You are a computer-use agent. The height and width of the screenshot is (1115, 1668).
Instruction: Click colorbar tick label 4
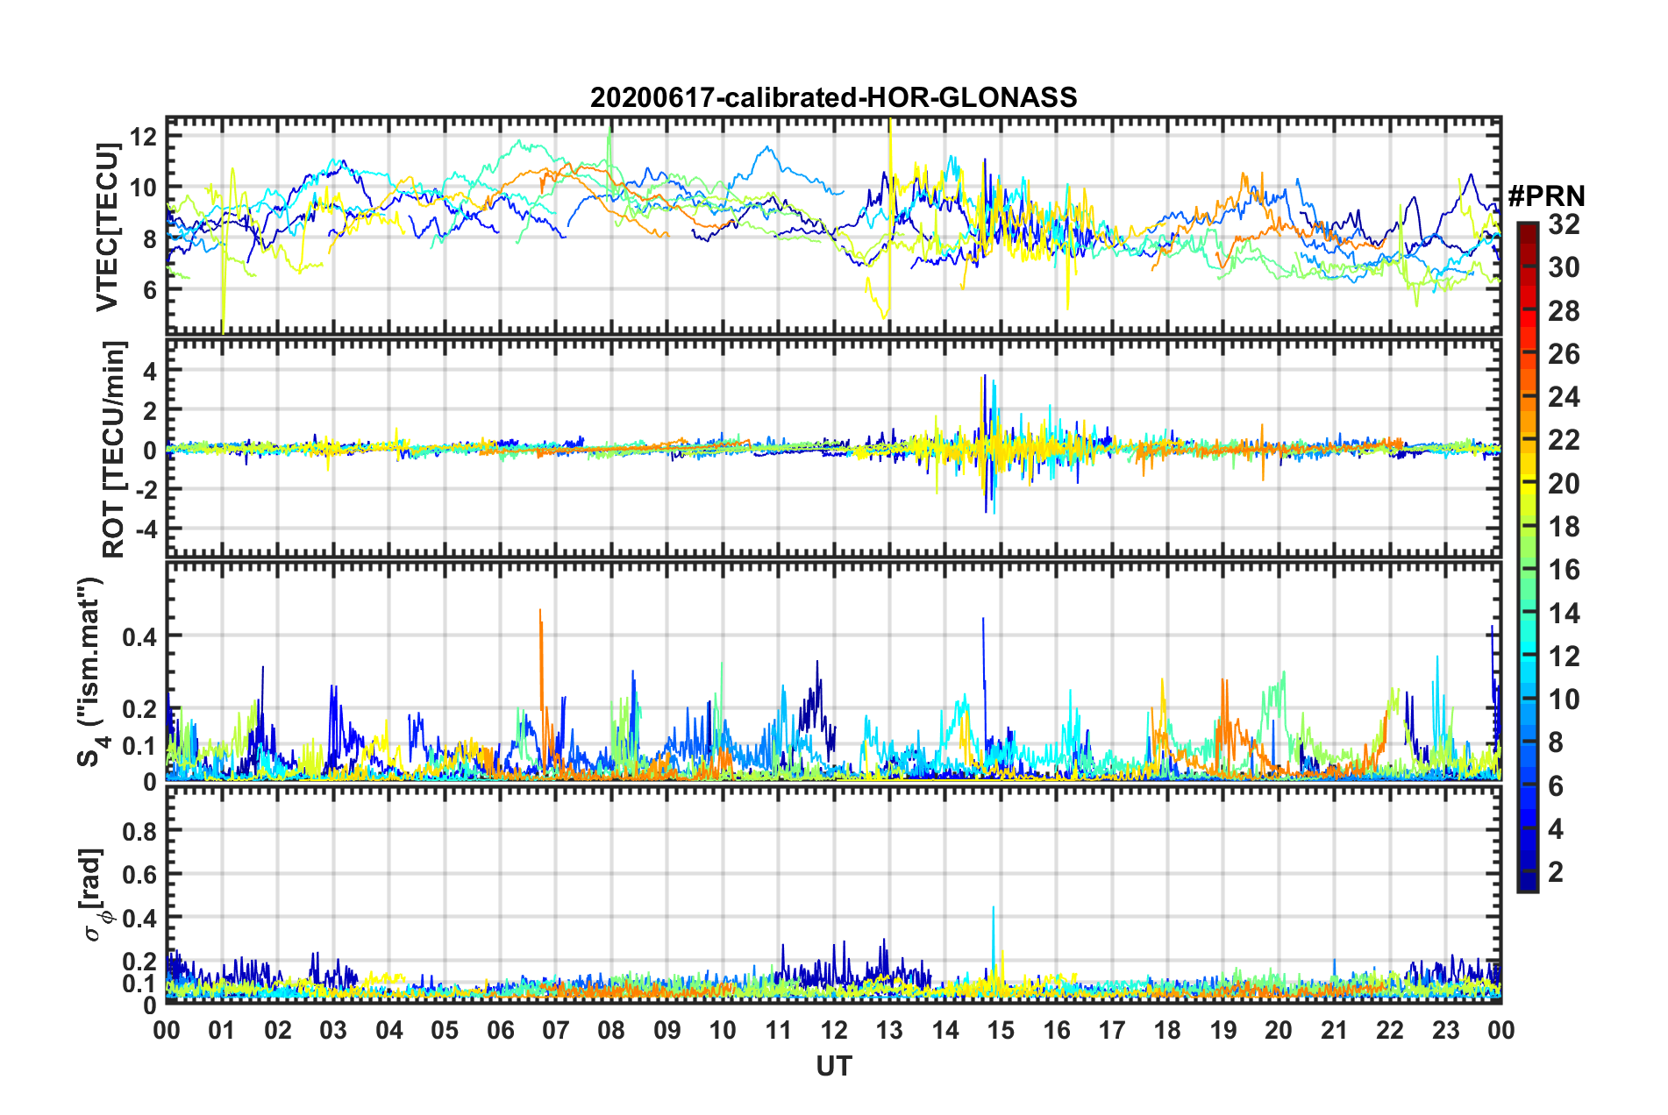1556,829
